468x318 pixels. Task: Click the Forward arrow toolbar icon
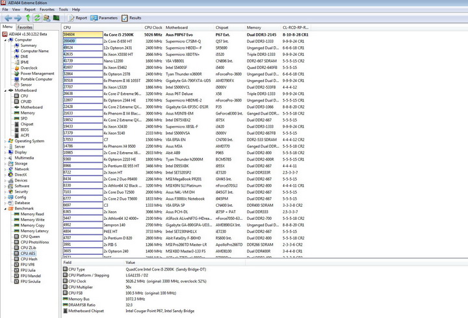[x=18, y=18]
